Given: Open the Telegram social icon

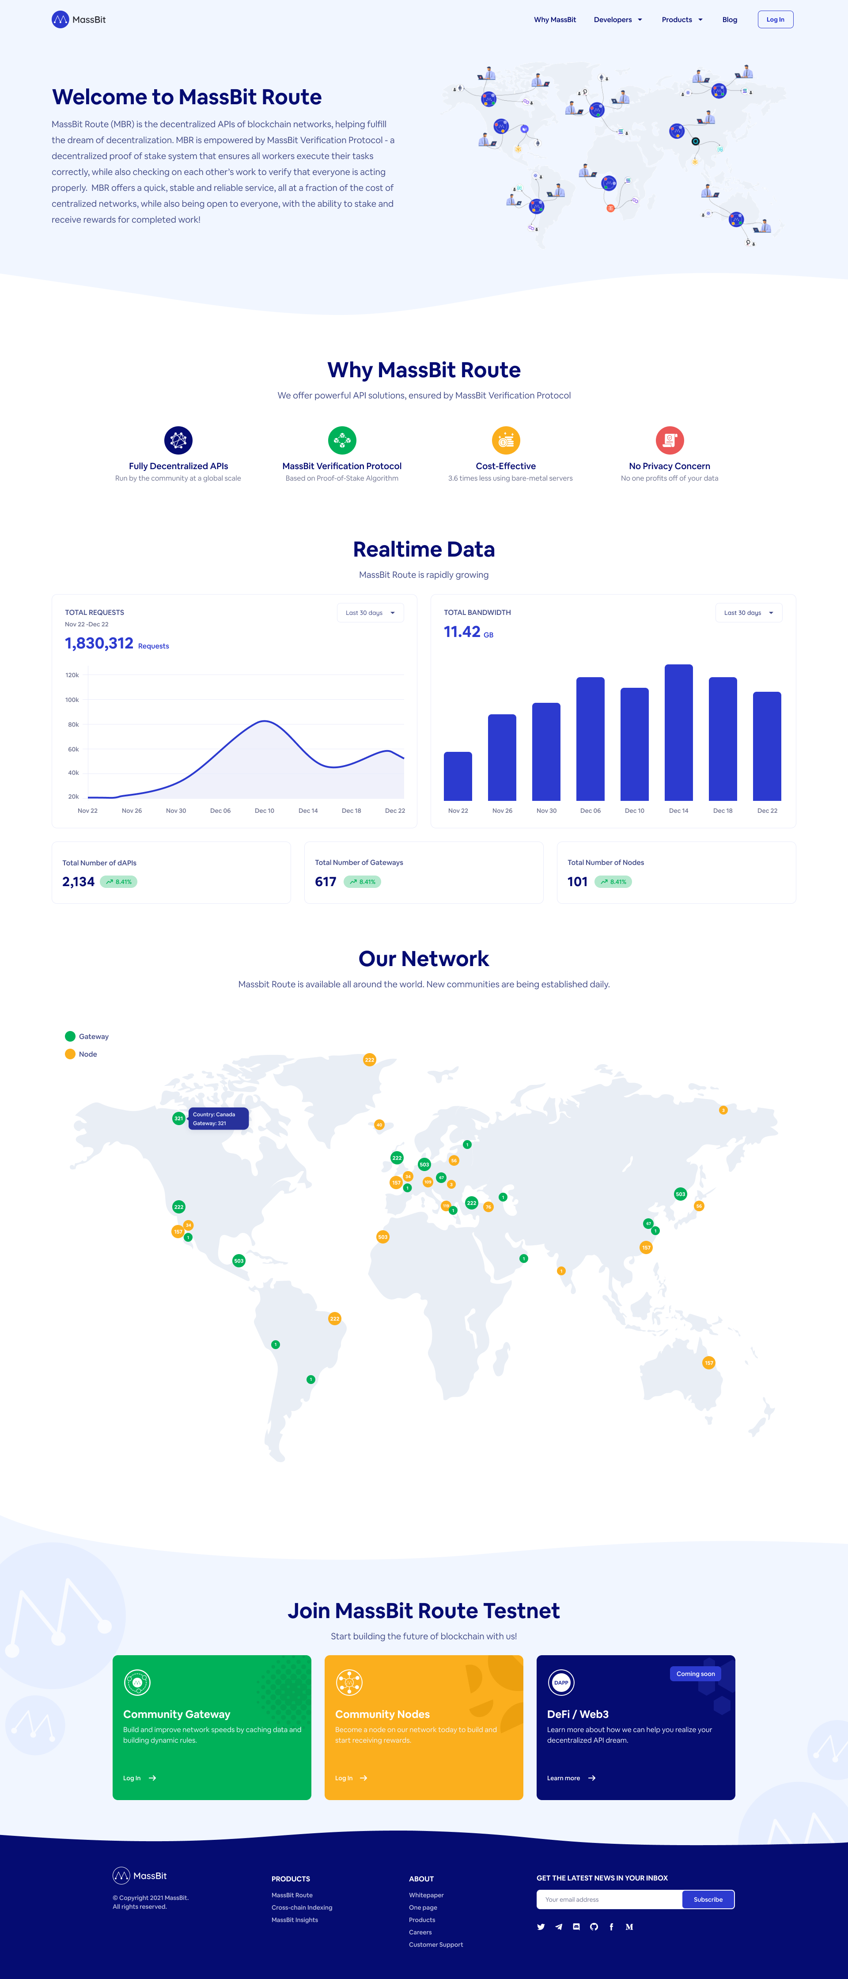Looking at the screenshot, I should (558, 1927).
